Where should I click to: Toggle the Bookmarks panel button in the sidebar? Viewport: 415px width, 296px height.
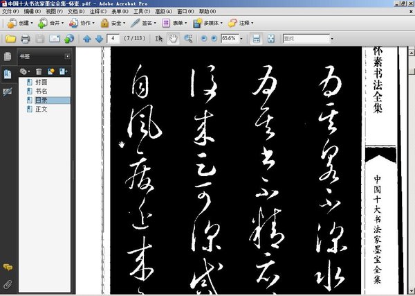(8, 74)
